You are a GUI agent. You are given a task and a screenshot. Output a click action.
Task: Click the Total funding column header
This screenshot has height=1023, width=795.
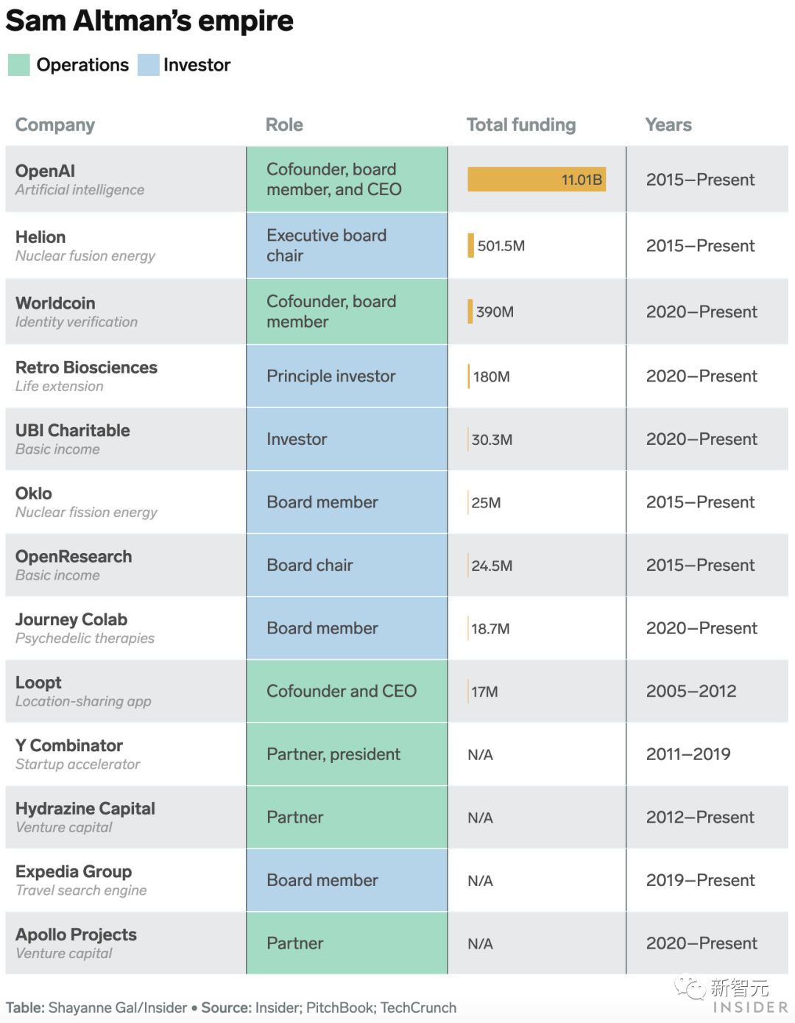pos(521,124)
